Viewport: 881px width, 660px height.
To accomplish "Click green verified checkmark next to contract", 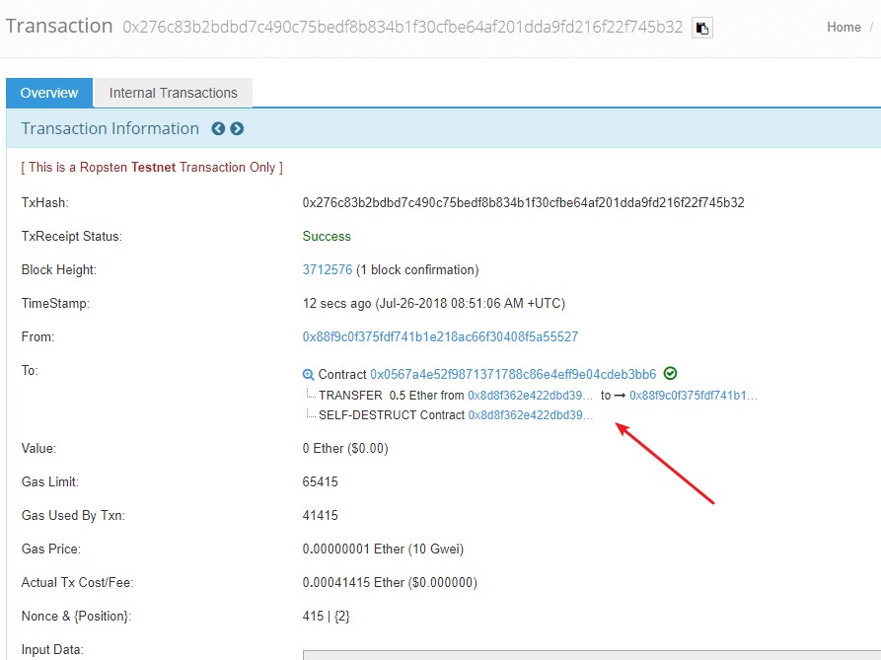I will tap(670, 374).
